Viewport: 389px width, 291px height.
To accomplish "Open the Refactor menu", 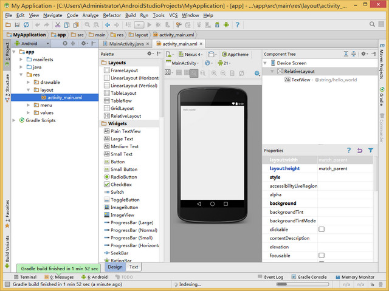I will [112, 15].
